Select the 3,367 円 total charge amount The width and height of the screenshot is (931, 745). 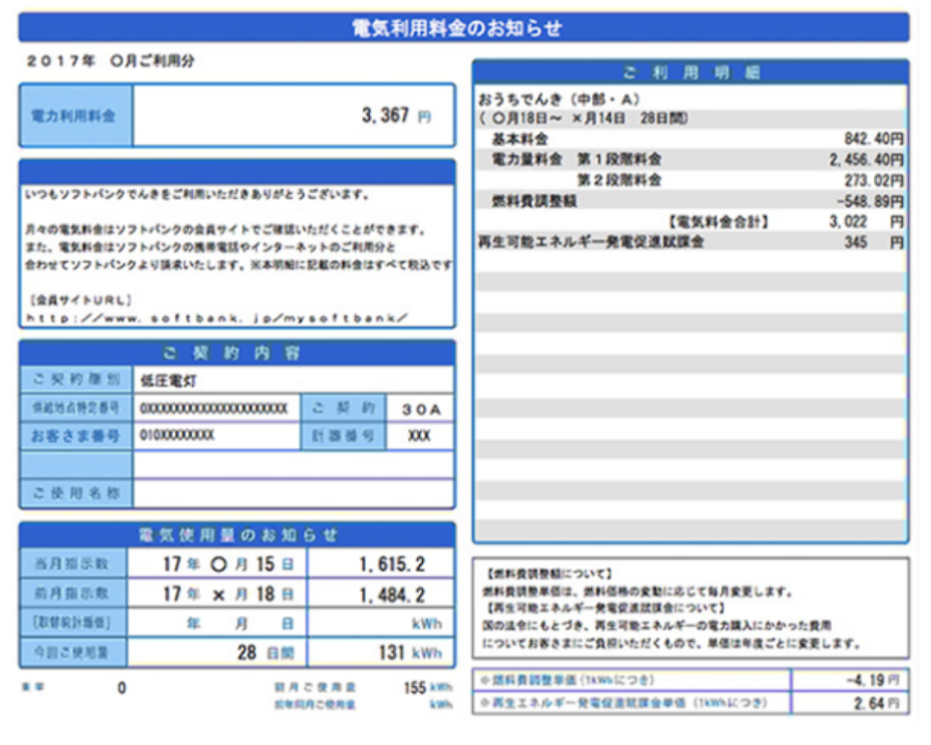[396, 116]
